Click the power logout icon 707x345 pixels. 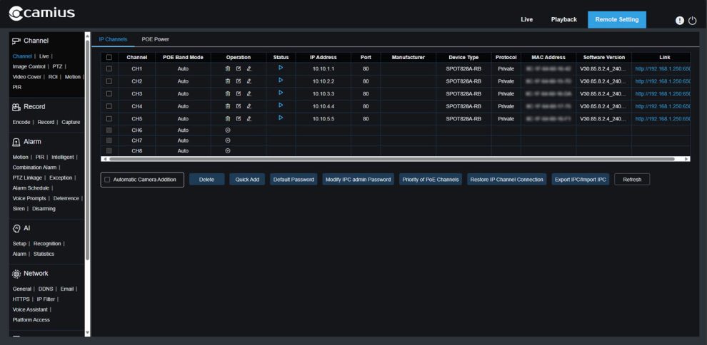(692, 20)
